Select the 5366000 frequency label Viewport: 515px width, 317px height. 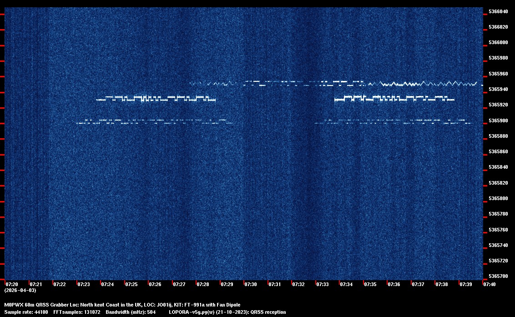click(498, 43)
